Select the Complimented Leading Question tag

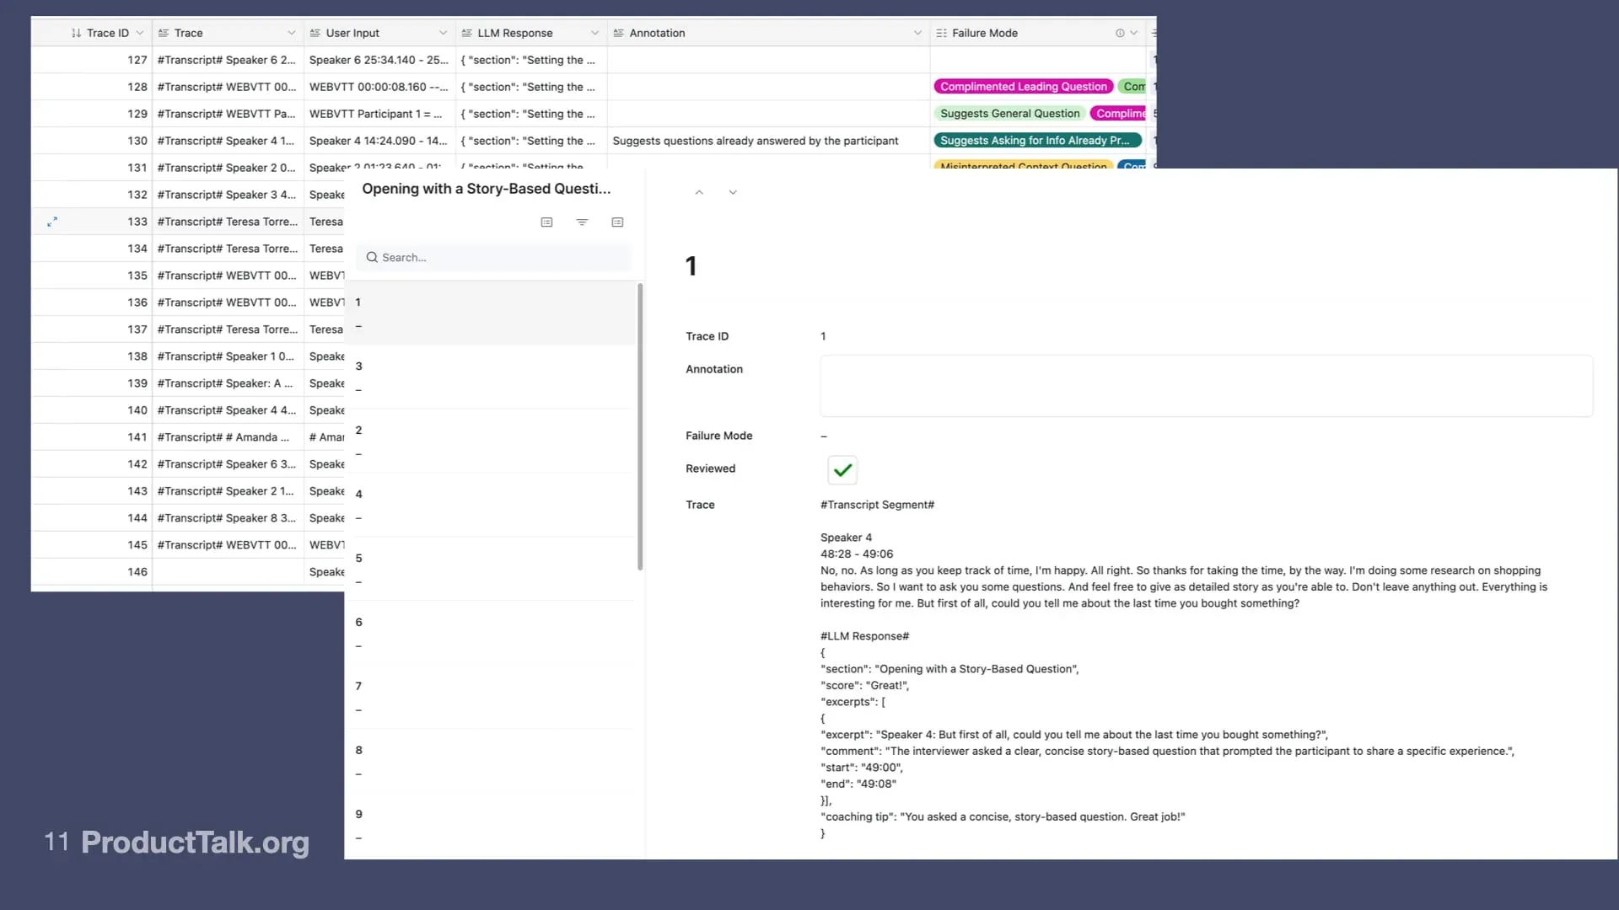tap(1022, 86)
